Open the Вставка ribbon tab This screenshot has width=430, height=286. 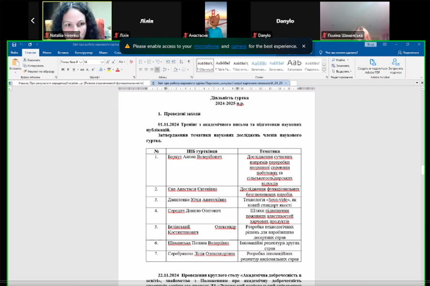click(x=63, y=52)
